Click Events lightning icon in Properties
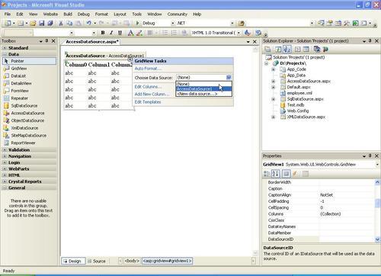The height and width of the screenshot is (276, 381). coord(295,174)
